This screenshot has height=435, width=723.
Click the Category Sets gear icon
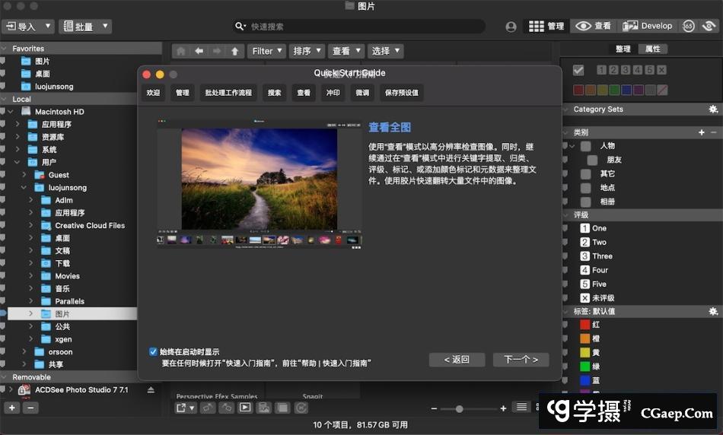[713, 110]
